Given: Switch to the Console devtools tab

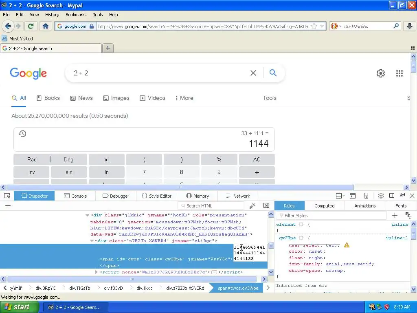Looking at the screenshot, I should click(75, 196).
